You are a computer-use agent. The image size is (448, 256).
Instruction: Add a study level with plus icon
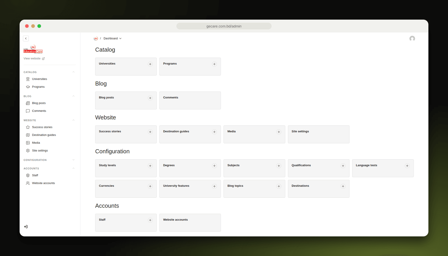150,166
